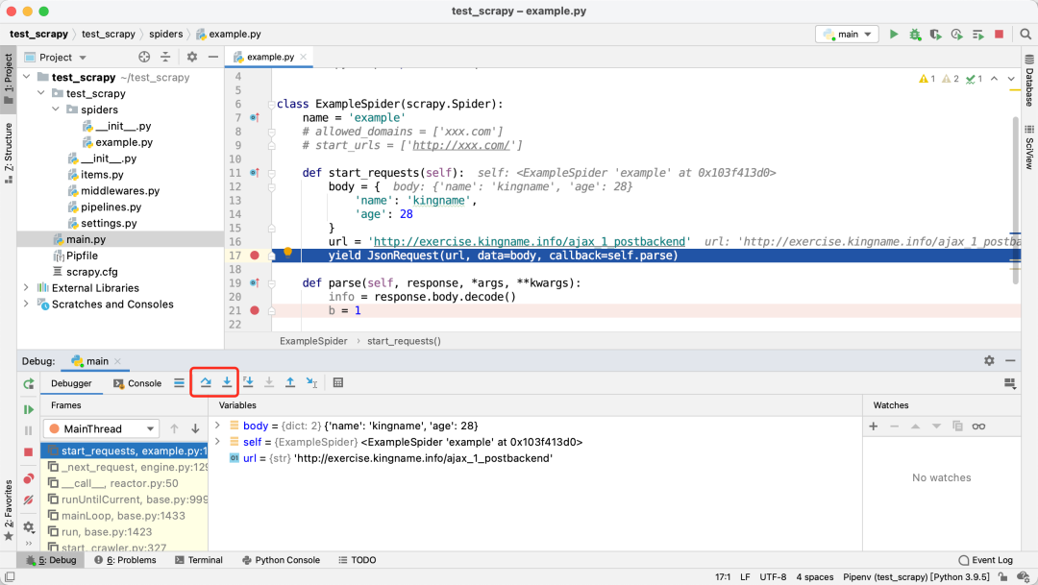Collapse test_scrapy root folder
Screen dimensions: 1038x585
click(27, 78)
